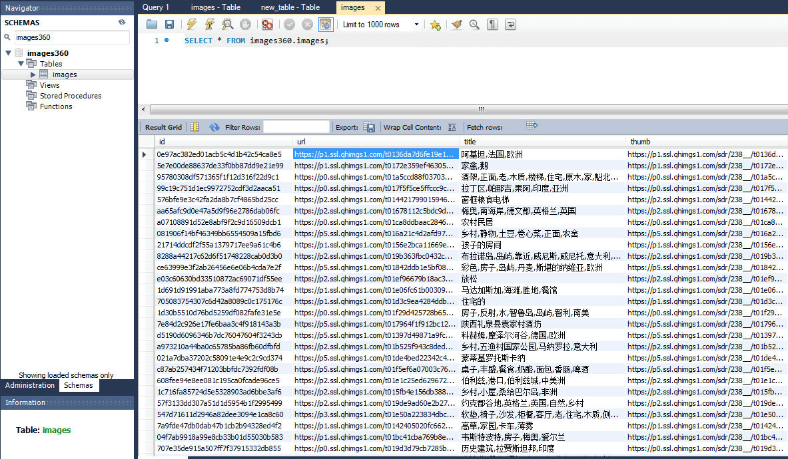Click the images table name in Information
The image size is (788, 459).
tap(56, 430)
